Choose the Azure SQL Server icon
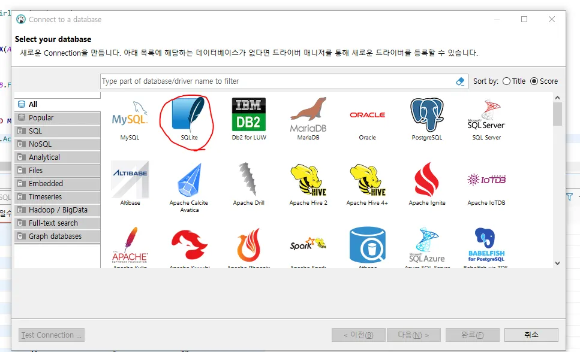This screenshot has width=580, height=352. pyautogui.click(x=427, y=245)
